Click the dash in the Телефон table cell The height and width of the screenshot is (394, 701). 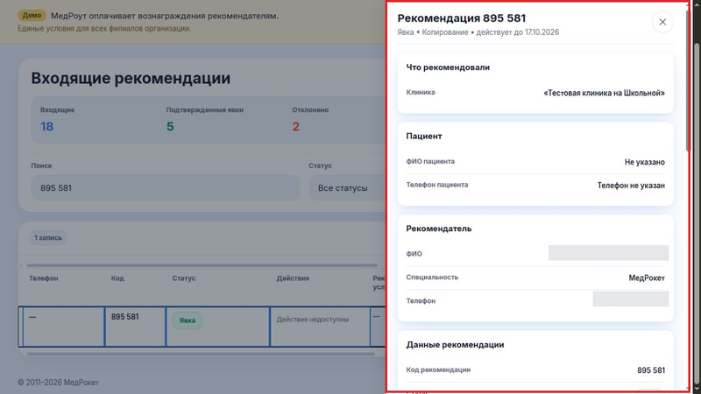[32, 317]
